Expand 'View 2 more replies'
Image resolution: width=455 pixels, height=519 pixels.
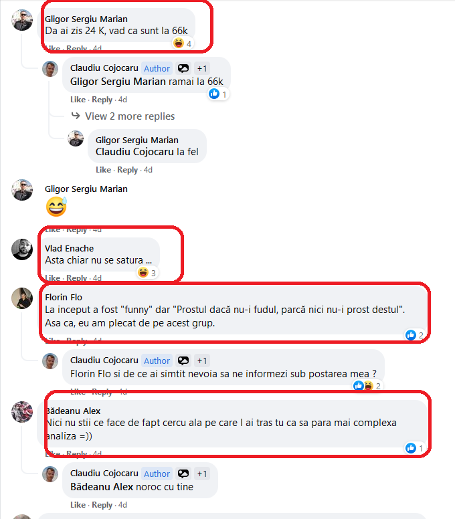click(x=130, y=116)
